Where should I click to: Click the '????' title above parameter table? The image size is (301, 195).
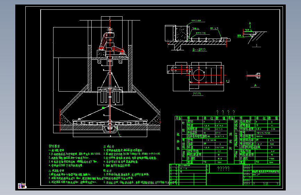225,112
